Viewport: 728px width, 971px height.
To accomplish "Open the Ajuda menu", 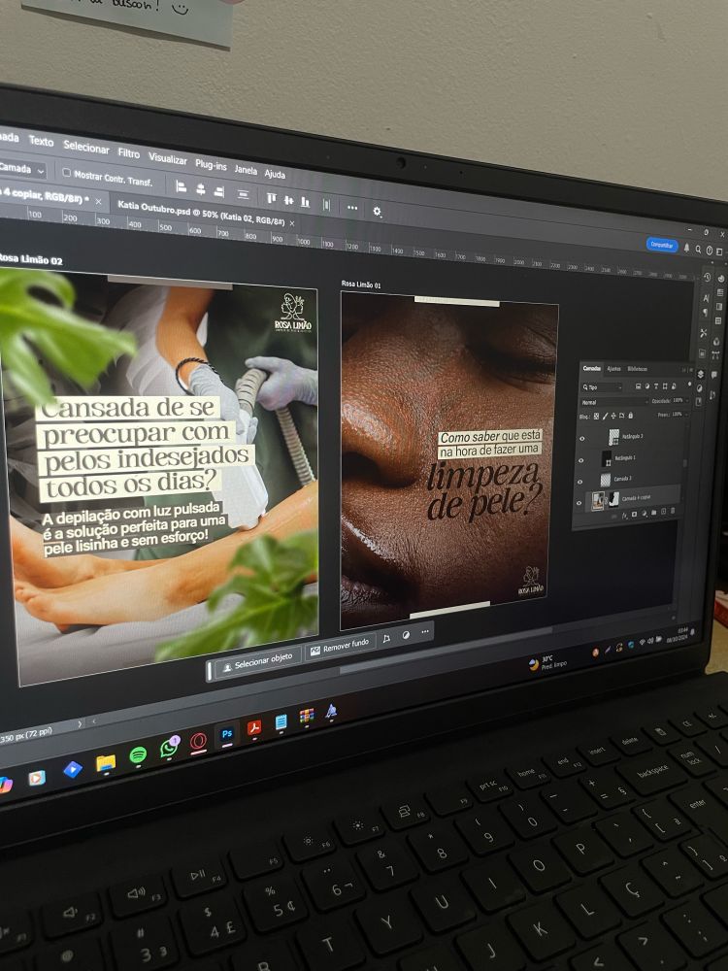I will (275, 174).
